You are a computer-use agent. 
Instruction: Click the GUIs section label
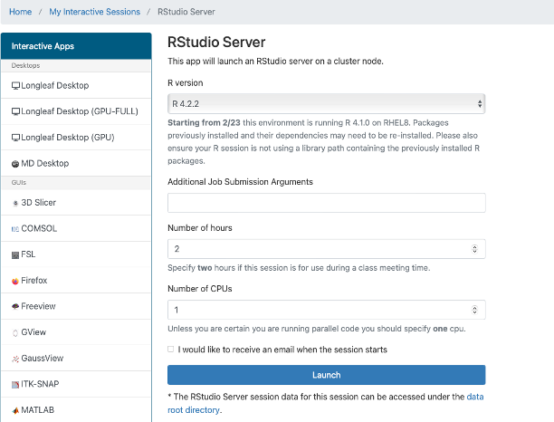pyautogui.click(x=19, y=182)
